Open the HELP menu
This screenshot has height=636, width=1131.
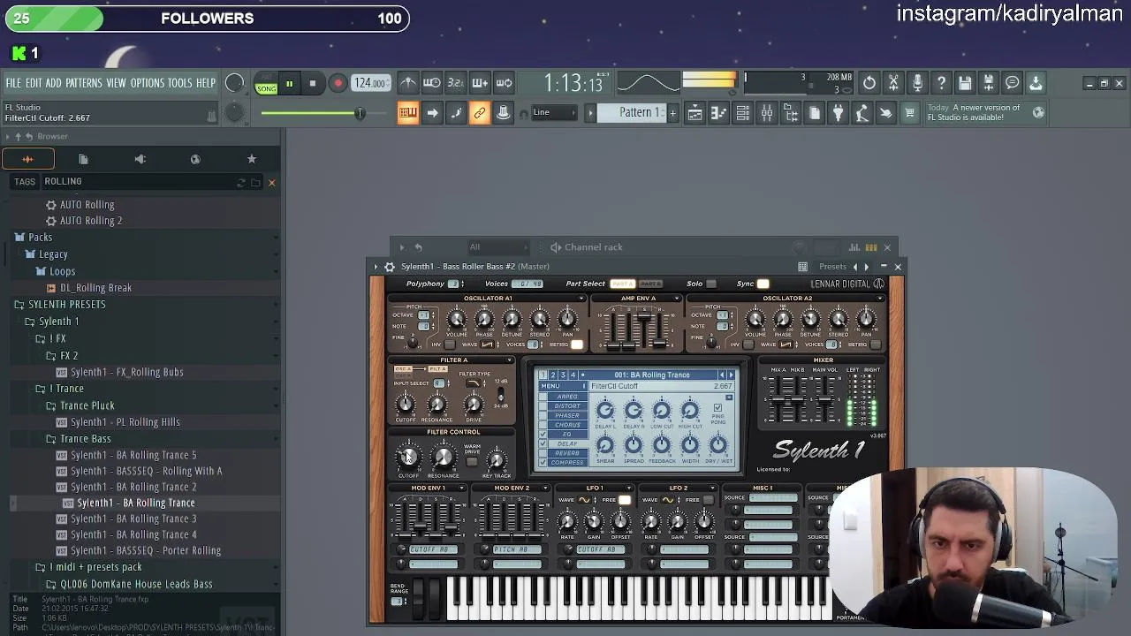coord(206,83)
